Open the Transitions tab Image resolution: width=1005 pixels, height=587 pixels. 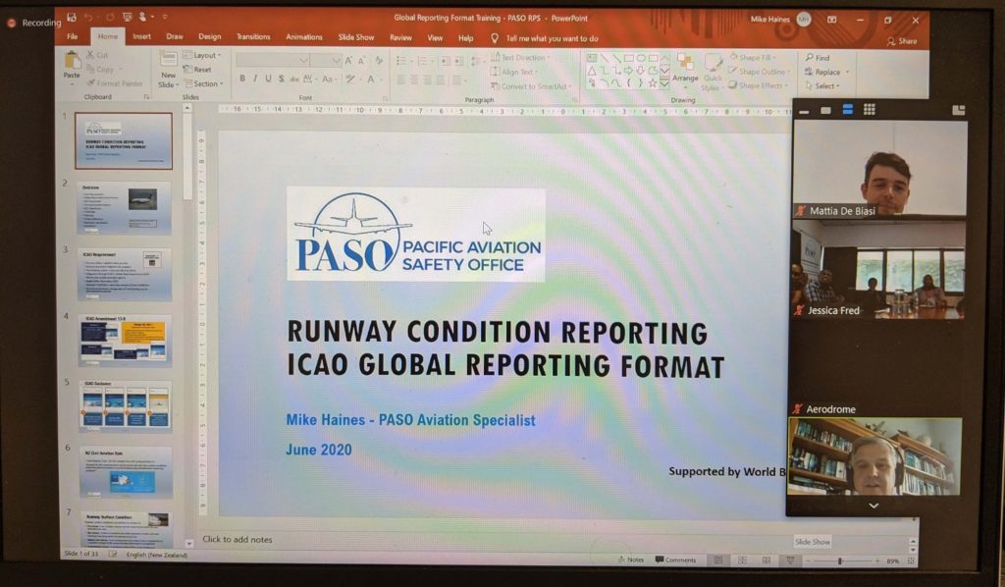[x=253, y=36]
